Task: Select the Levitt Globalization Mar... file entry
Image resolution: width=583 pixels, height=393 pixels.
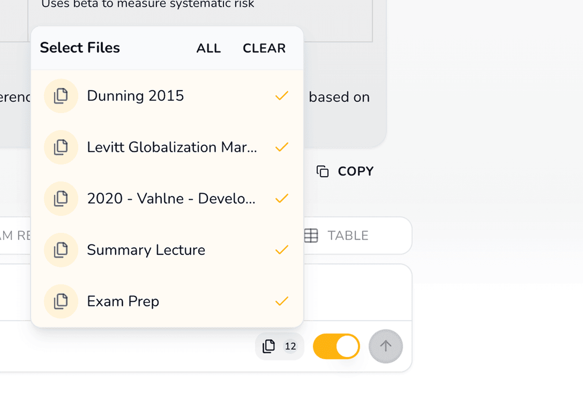Action: [x=172, y=147]
